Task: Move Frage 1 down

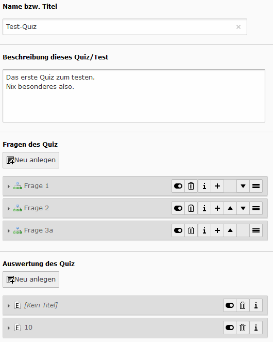Action: click(243, 186)
